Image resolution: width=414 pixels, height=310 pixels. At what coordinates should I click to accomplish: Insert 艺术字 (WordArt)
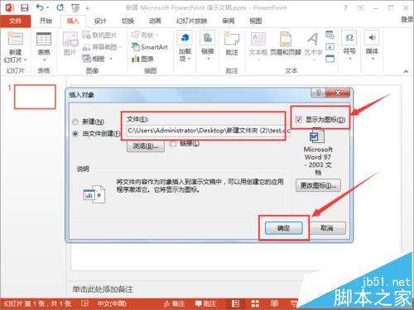click(x=313, y=46)
